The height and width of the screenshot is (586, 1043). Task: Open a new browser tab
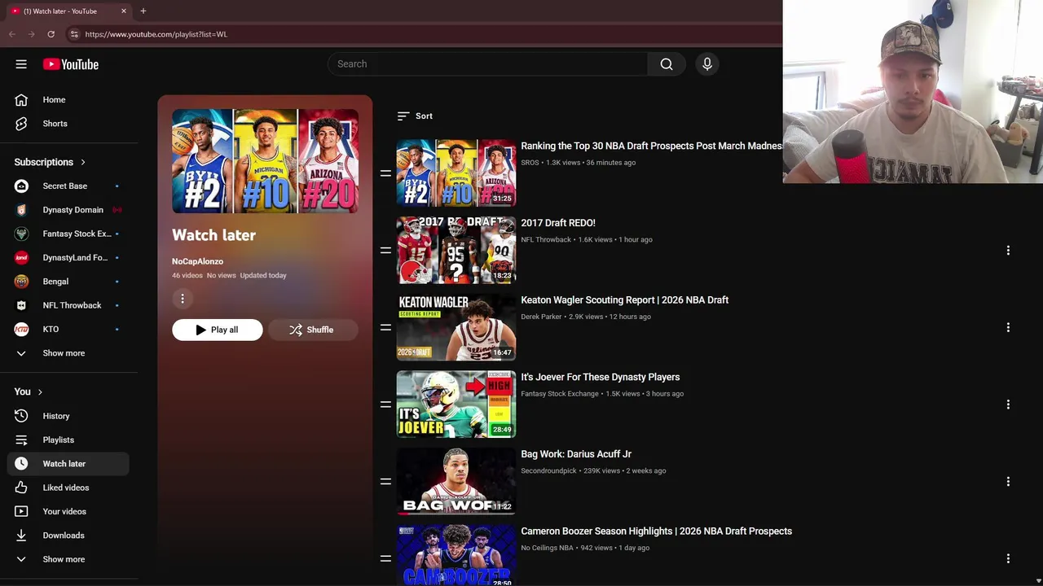(x=143, y=11)
